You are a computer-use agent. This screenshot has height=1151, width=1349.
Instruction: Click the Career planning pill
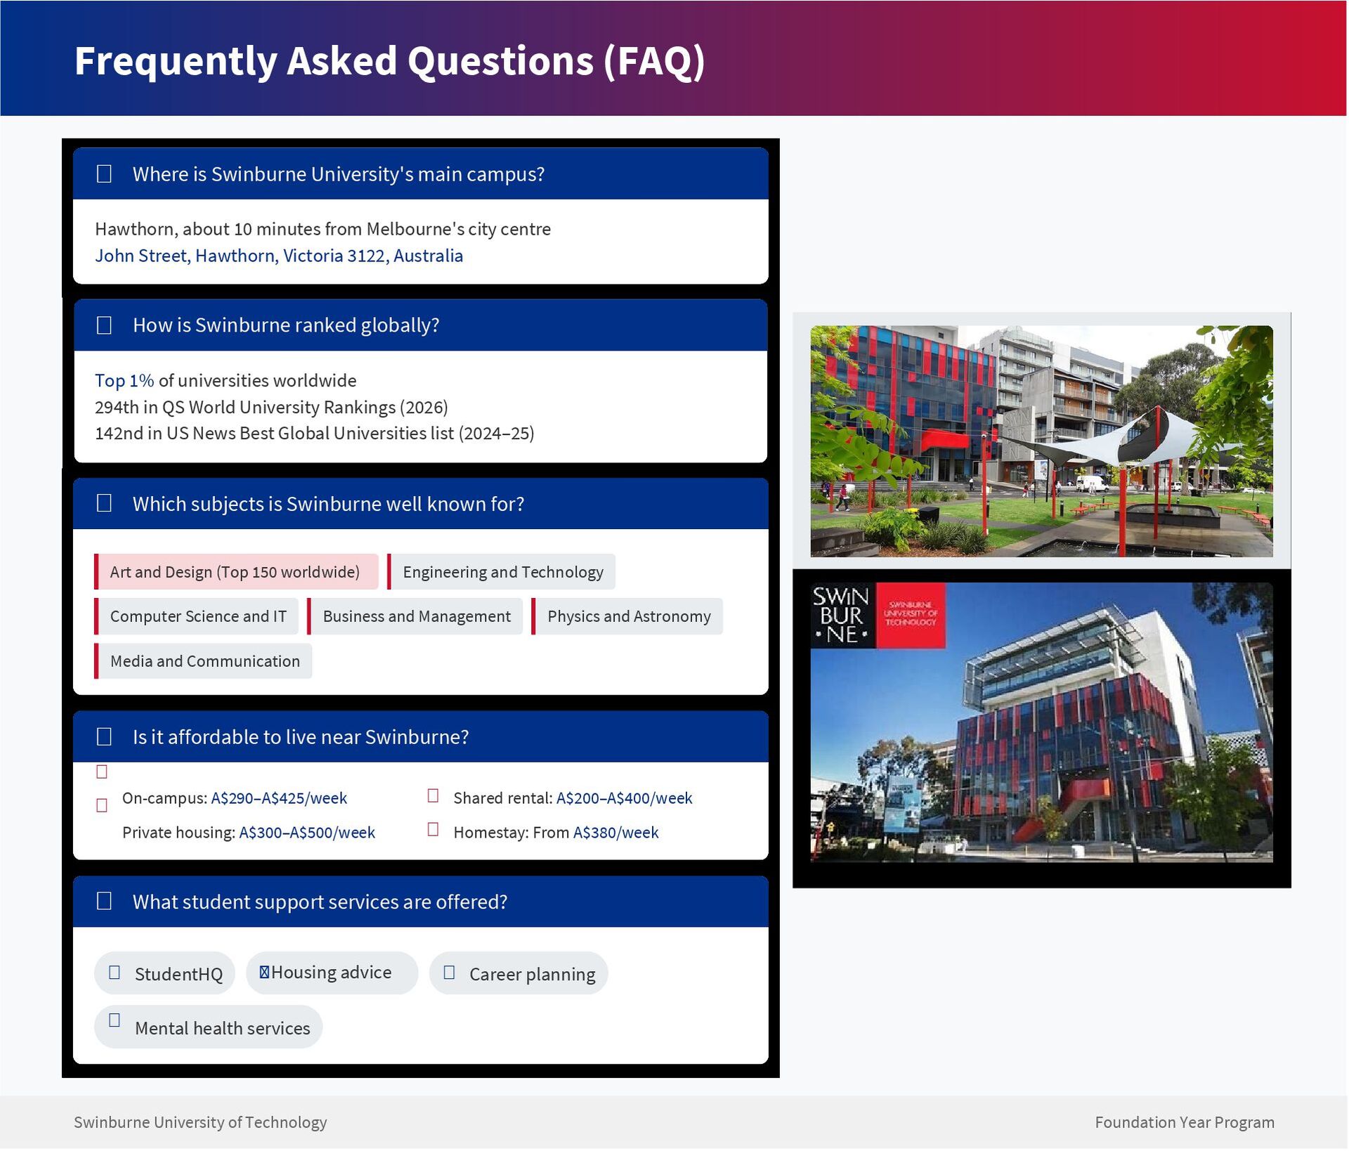click(519, 973)
